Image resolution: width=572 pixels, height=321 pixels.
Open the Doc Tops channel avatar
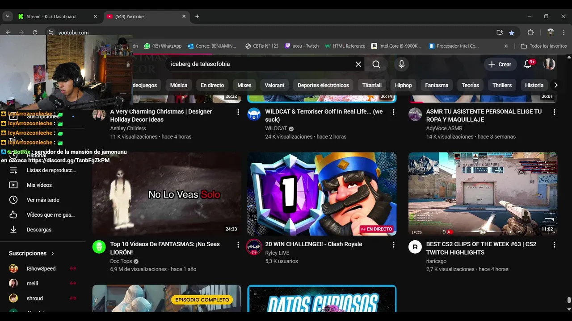(99, 247)
